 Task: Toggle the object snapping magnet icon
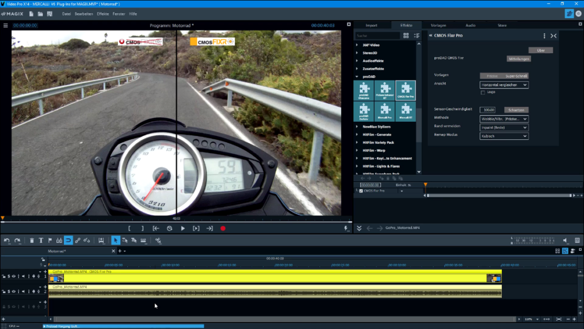coord(68,240)
